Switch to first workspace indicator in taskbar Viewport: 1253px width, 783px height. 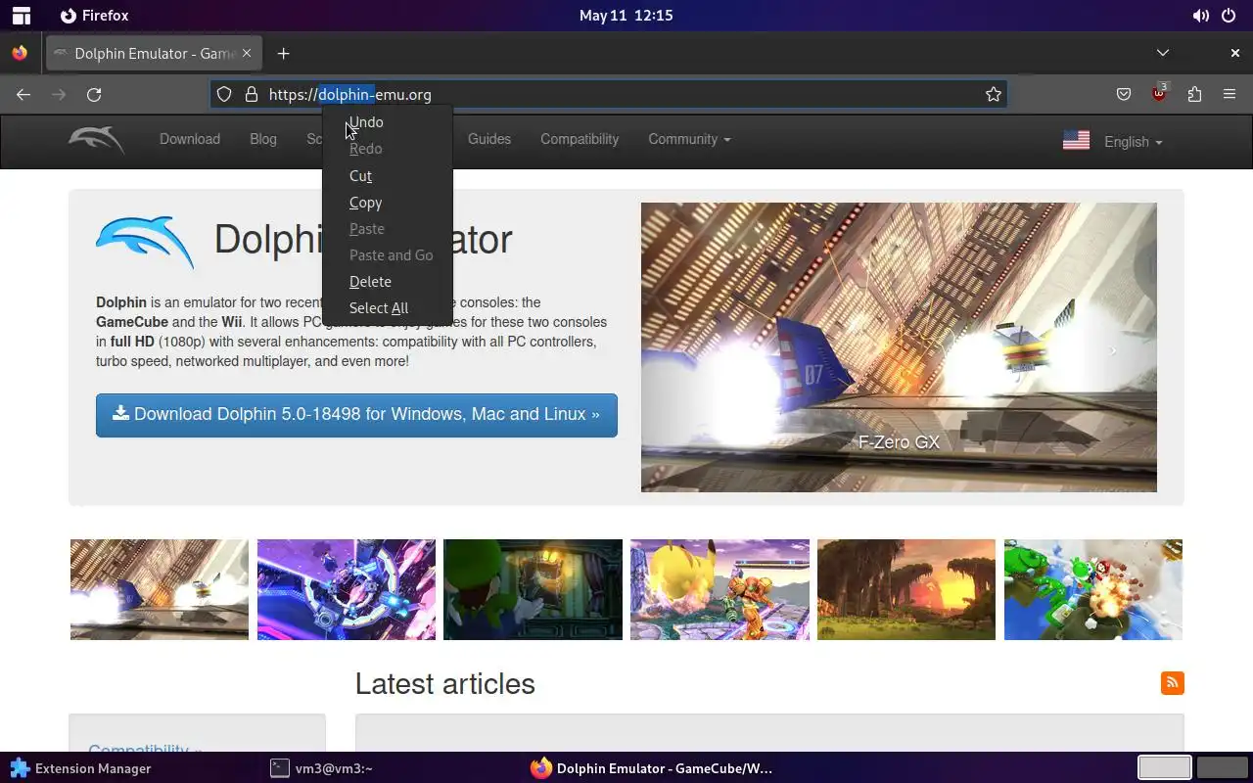point(1165,768)
